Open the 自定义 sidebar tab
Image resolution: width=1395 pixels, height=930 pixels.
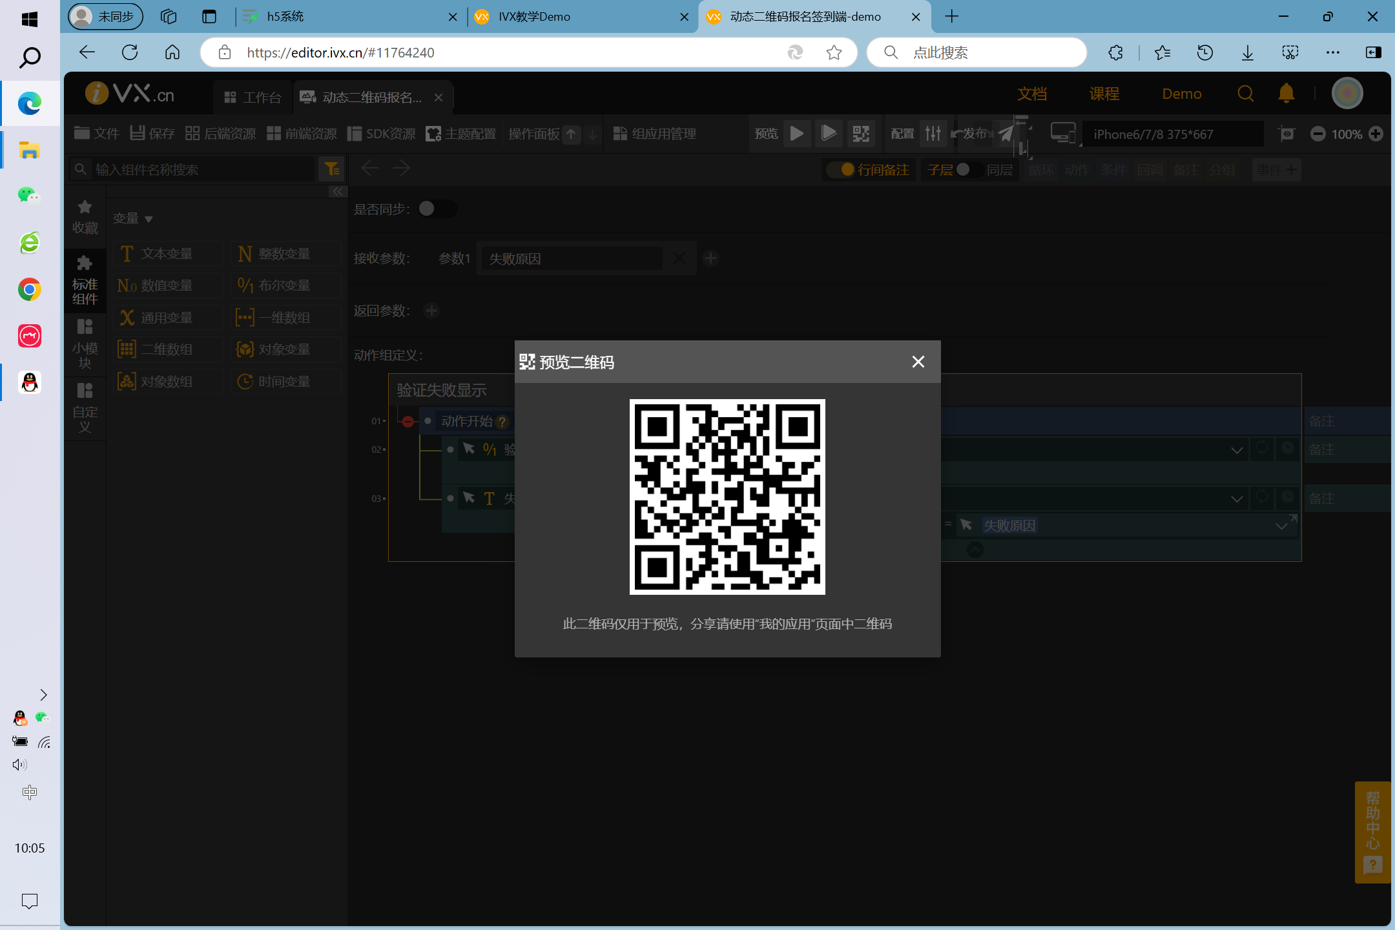pos(85,408)
